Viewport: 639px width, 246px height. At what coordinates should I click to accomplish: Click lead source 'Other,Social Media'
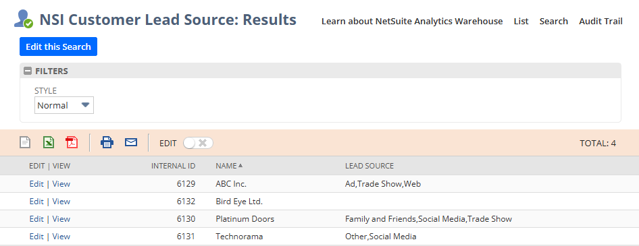380,237
